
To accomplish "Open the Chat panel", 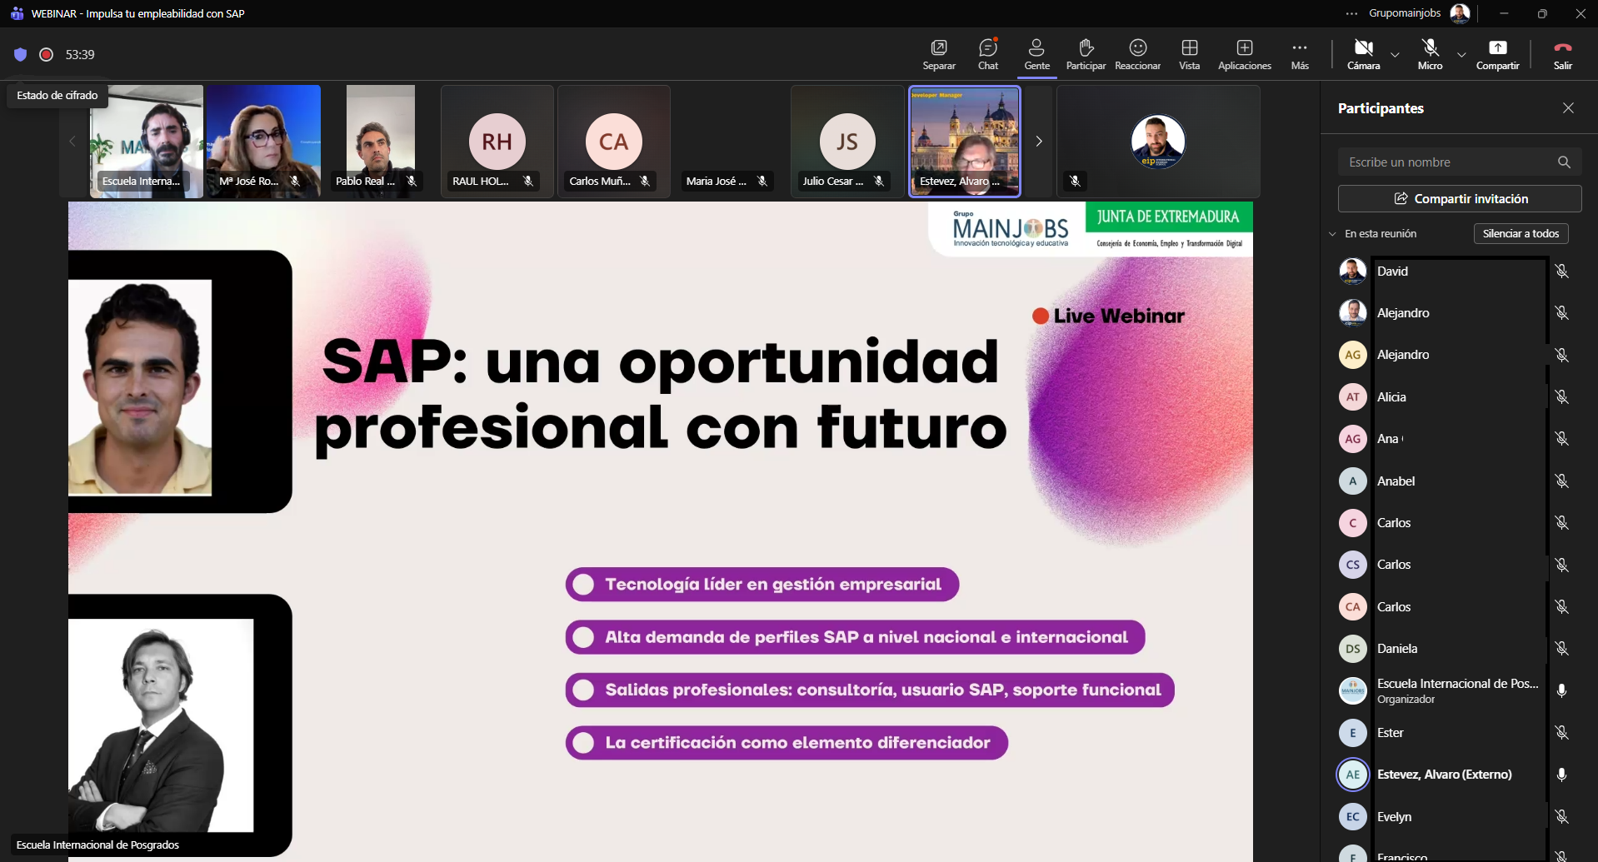I will click(988, 54).
